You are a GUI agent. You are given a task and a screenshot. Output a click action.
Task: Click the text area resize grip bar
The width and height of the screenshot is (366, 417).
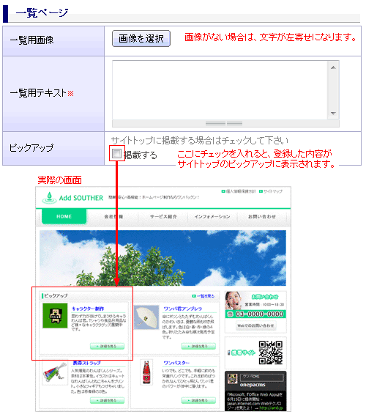pyautogui.click(x=225, y=123)
